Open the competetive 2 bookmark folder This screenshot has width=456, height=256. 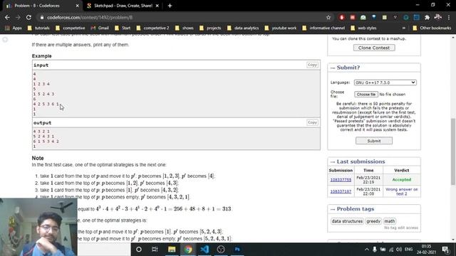pos(152,28)
